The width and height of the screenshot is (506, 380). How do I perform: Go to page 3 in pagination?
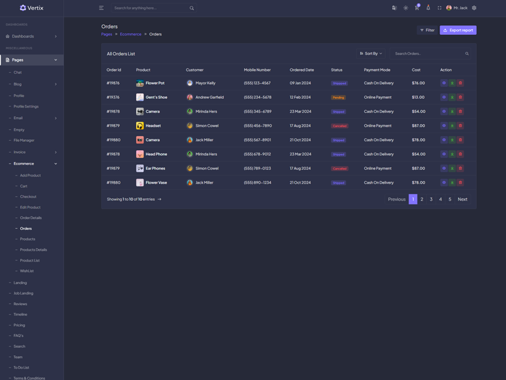(x=431, y=199)
